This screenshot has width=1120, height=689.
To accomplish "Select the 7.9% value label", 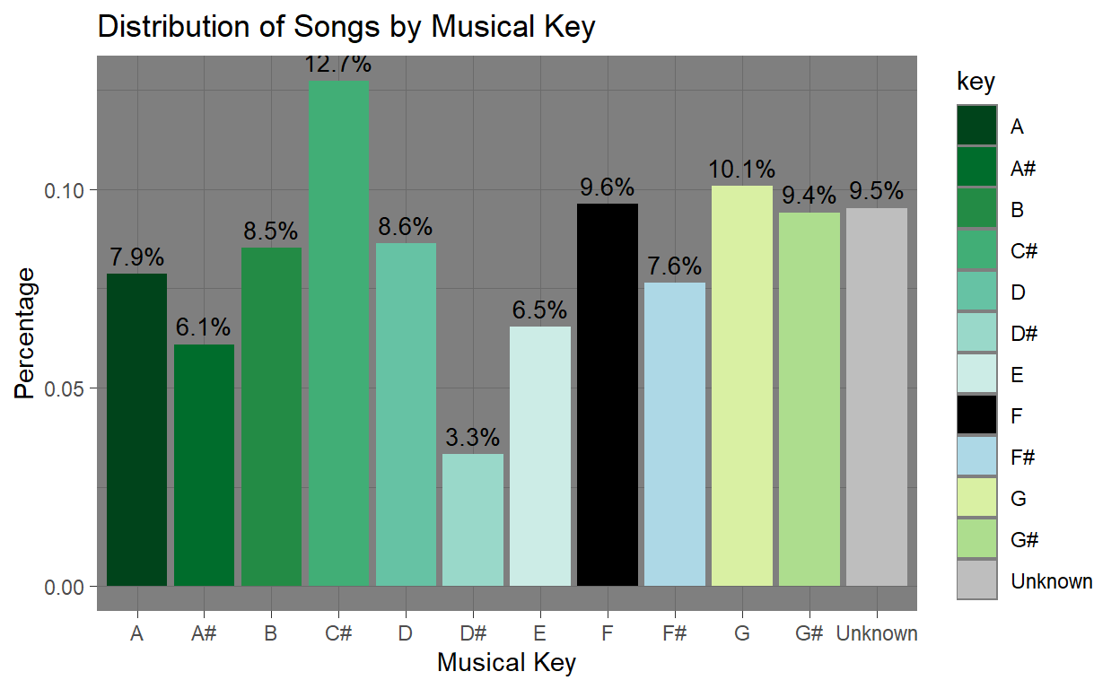I will (137, 258).
